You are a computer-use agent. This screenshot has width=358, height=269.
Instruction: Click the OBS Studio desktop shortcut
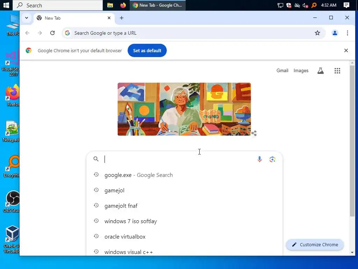(11, 202)
